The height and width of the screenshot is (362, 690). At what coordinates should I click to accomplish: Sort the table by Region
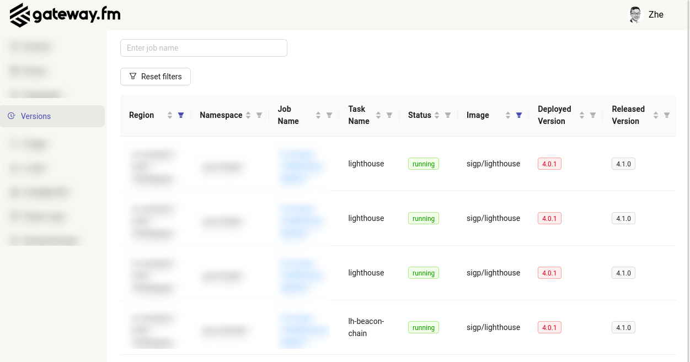[170, 115]
